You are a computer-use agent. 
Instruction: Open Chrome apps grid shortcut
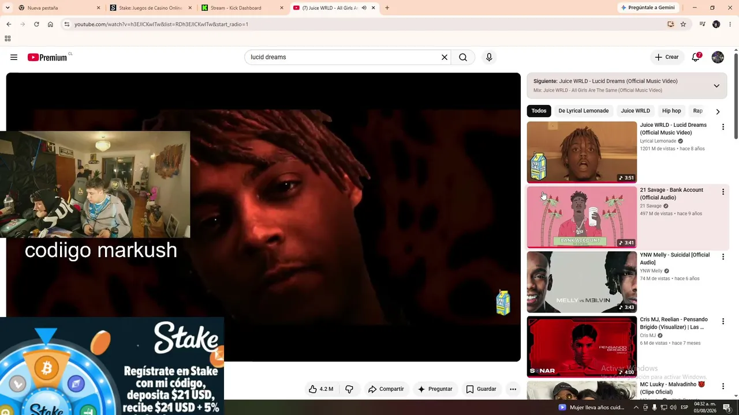(8, 39)
